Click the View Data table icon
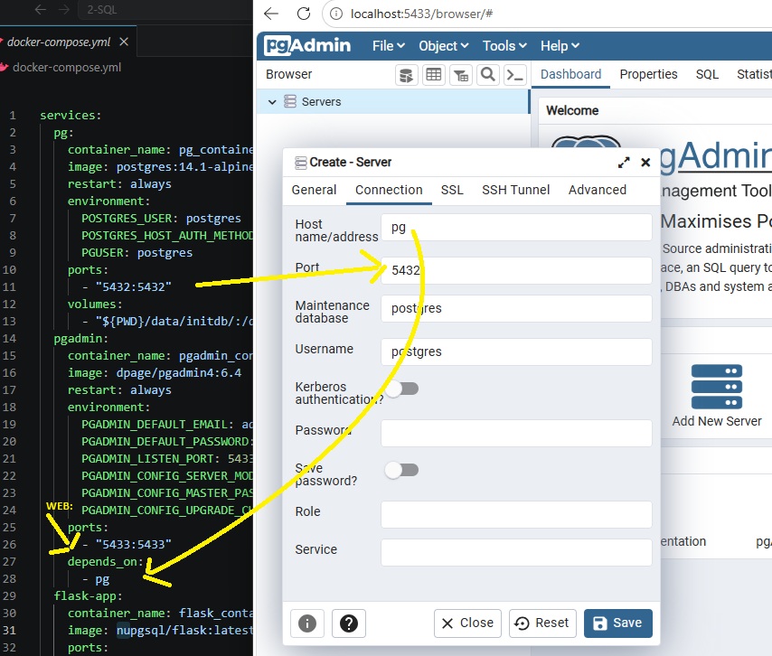772x656 pixels. pyautogui.click(x=434, y=75)
